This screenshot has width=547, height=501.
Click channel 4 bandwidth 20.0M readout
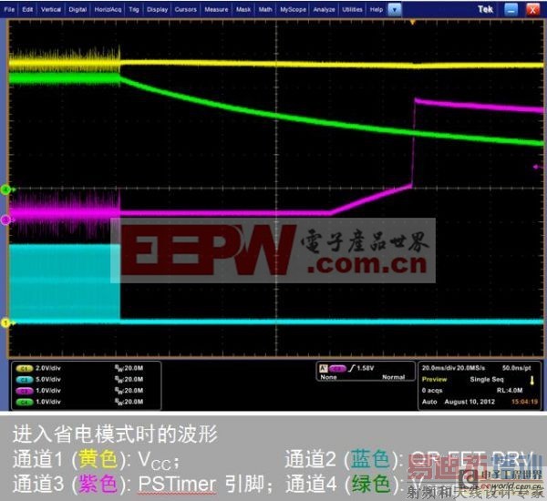(x=129, y=402)
